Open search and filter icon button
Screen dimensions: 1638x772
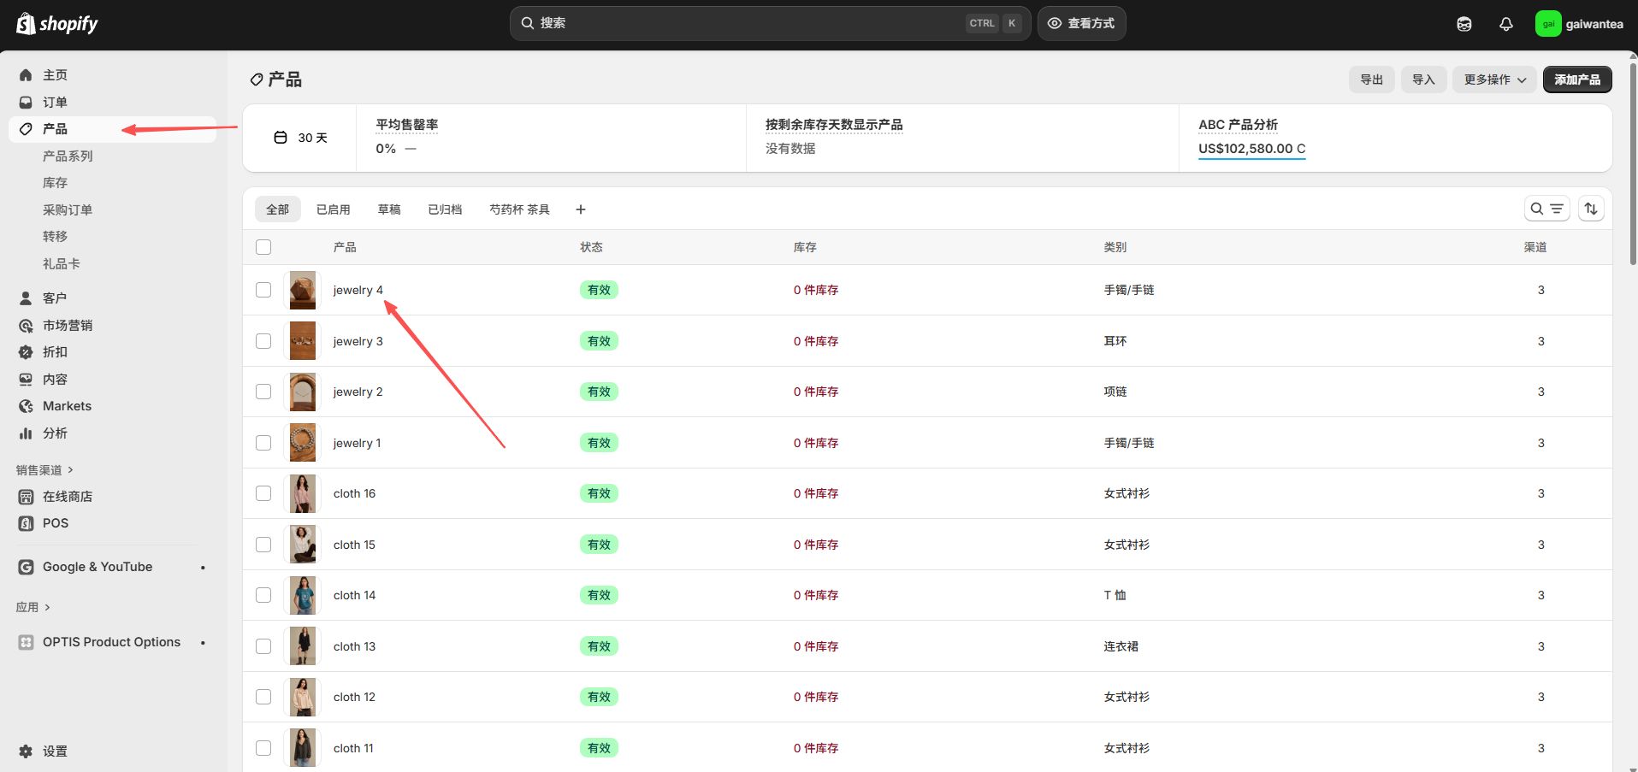pos(1546,209)
